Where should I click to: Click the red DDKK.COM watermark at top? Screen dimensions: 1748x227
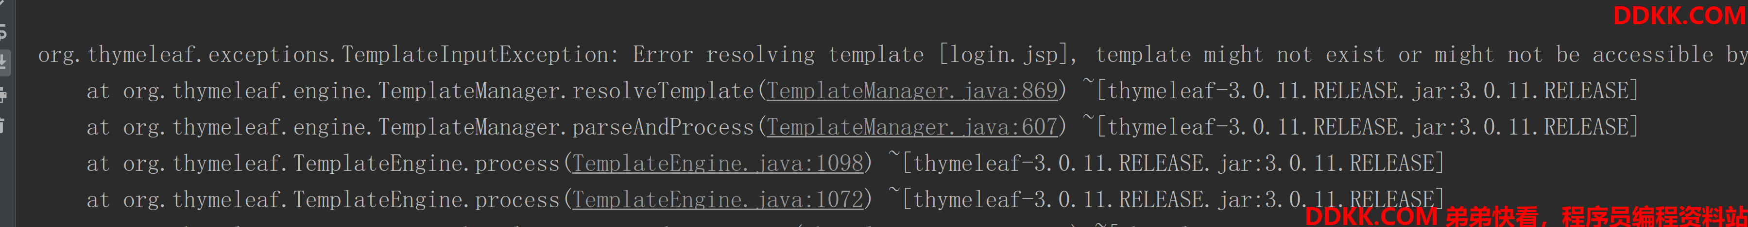1679,15
